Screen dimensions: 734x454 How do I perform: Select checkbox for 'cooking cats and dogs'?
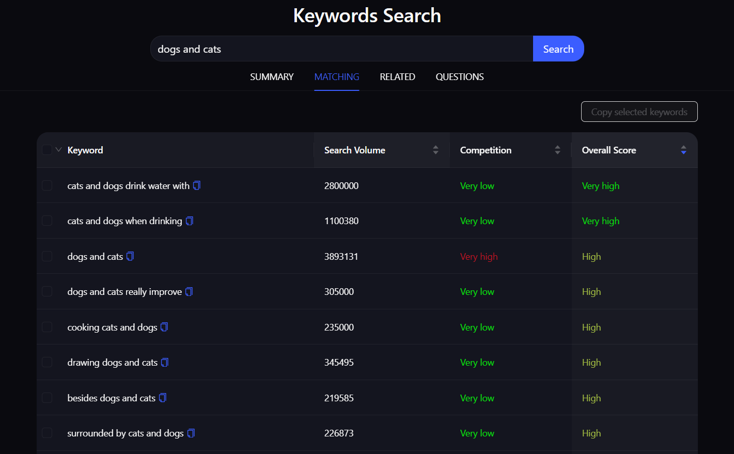coord(47,327)
